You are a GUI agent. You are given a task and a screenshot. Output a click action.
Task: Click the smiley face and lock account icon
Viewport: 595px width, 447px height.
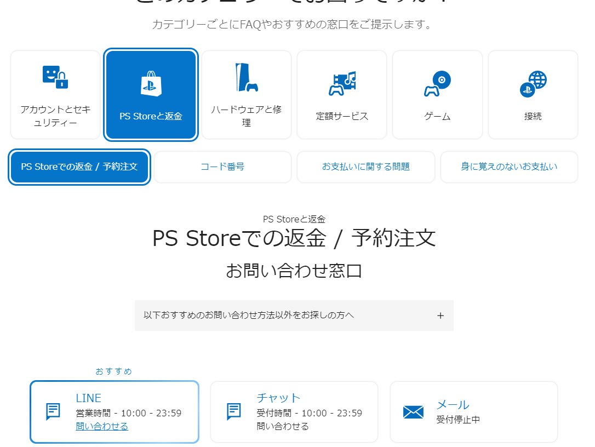[x=55, y=77]
